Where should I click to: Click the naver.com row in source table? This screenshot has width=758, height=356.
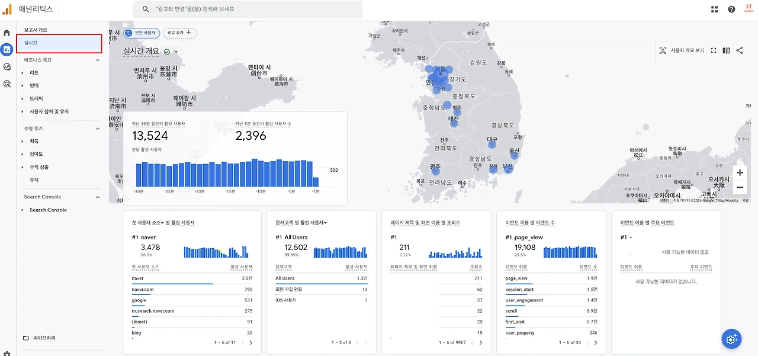(192, 290)
